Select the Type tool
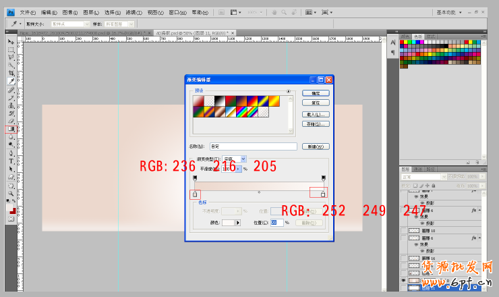The width and height of the screenshot is (499, 297). click(11, 161)
